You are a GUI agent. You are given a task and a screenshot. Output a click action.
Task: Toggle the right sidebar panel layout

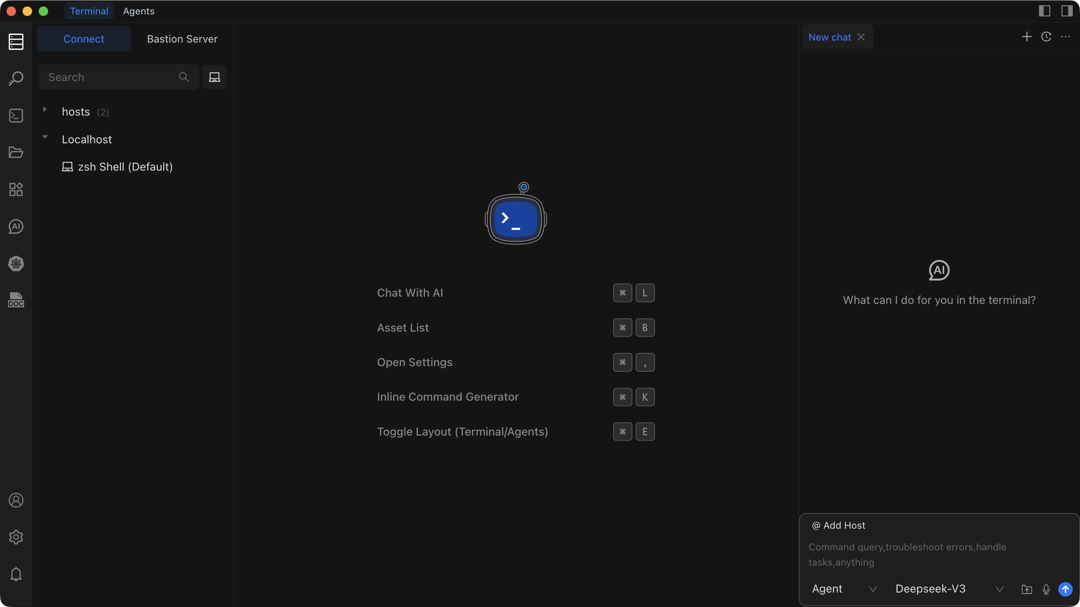1067,11
